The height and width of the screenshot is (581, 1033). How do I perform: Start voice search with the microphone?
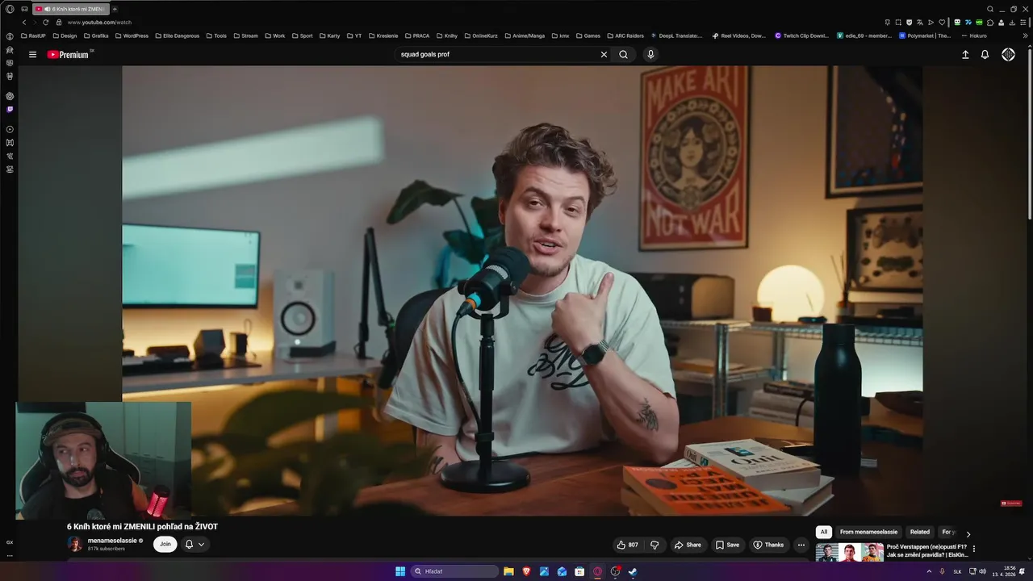point(650,55)
